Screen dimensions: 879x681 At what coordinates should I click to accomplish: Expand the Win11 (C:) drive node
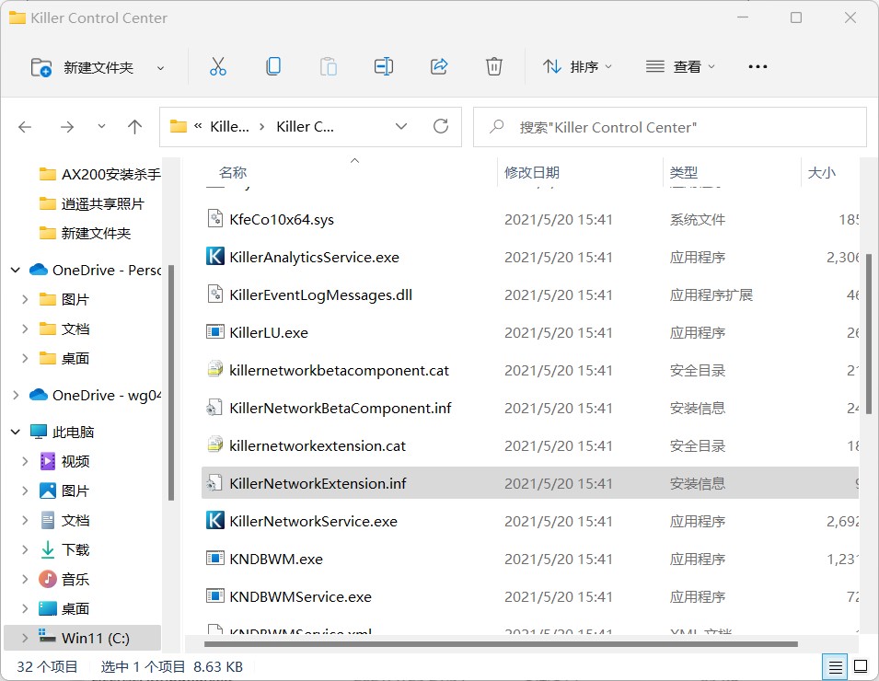click(25, 638)
